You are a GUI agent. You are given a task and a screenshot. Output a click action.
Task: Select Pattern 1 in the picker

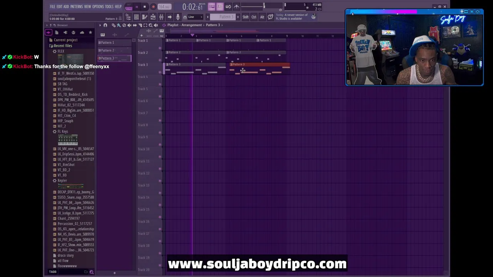(114, 43)
